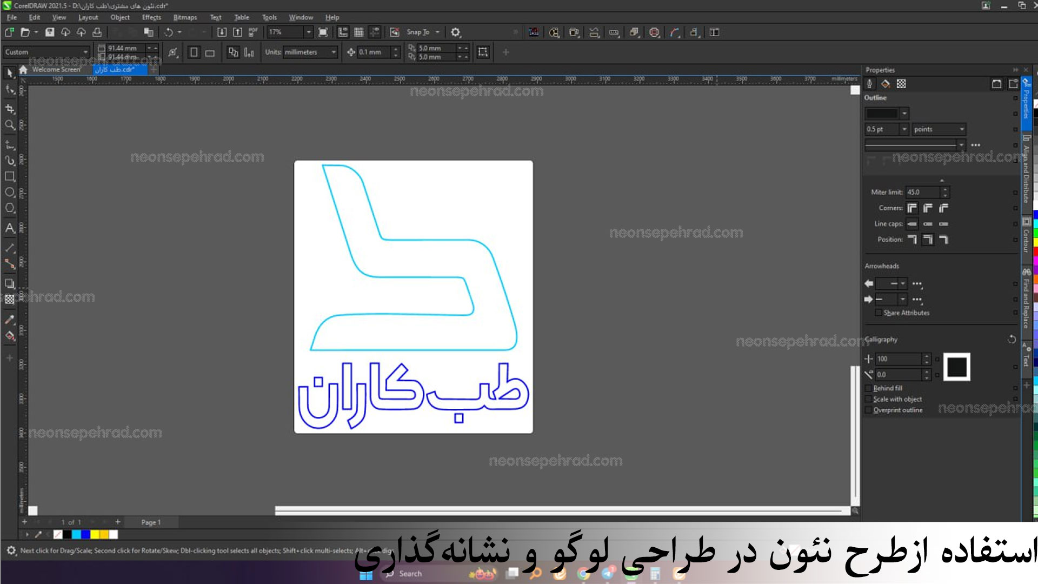
Task: Open the Object menu
Action: pos(120,17)
